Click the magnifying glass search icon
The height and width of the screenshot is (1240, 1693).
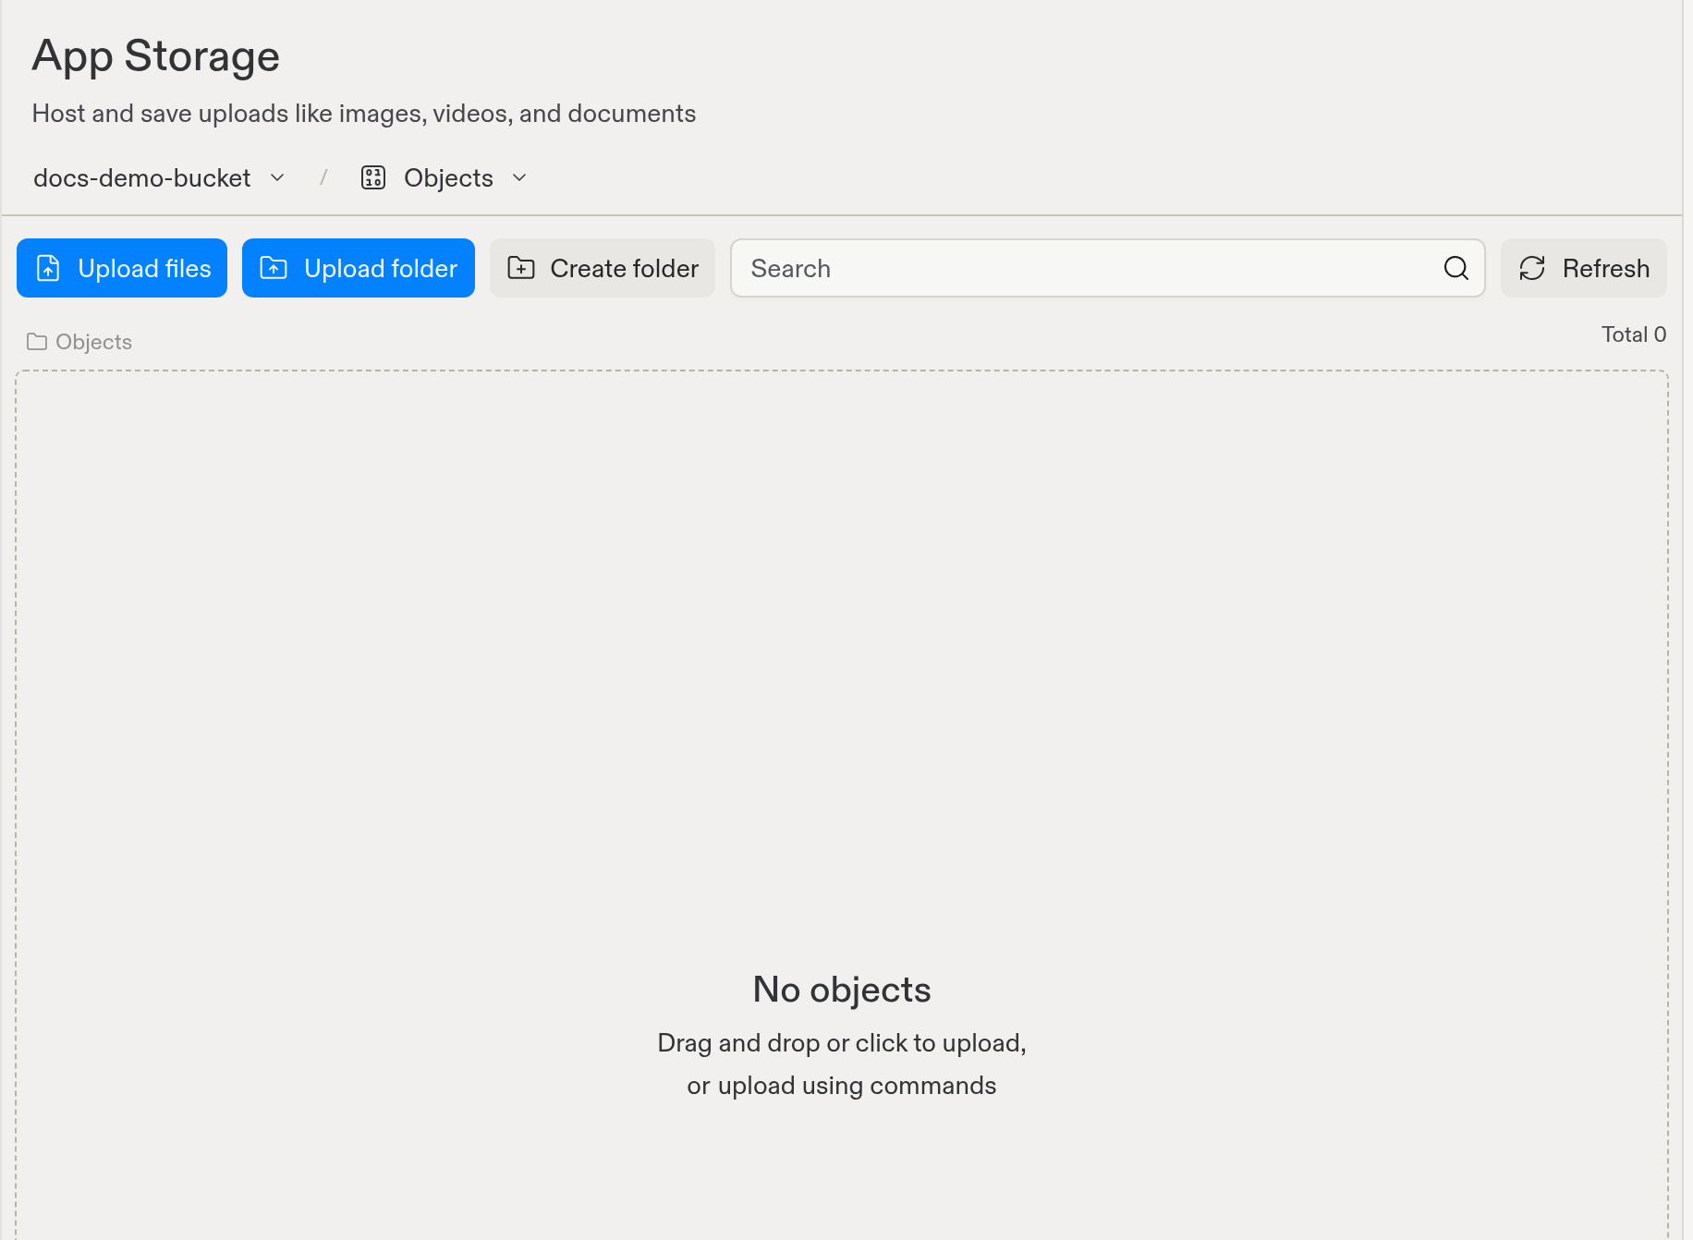tap(1456, 268)
